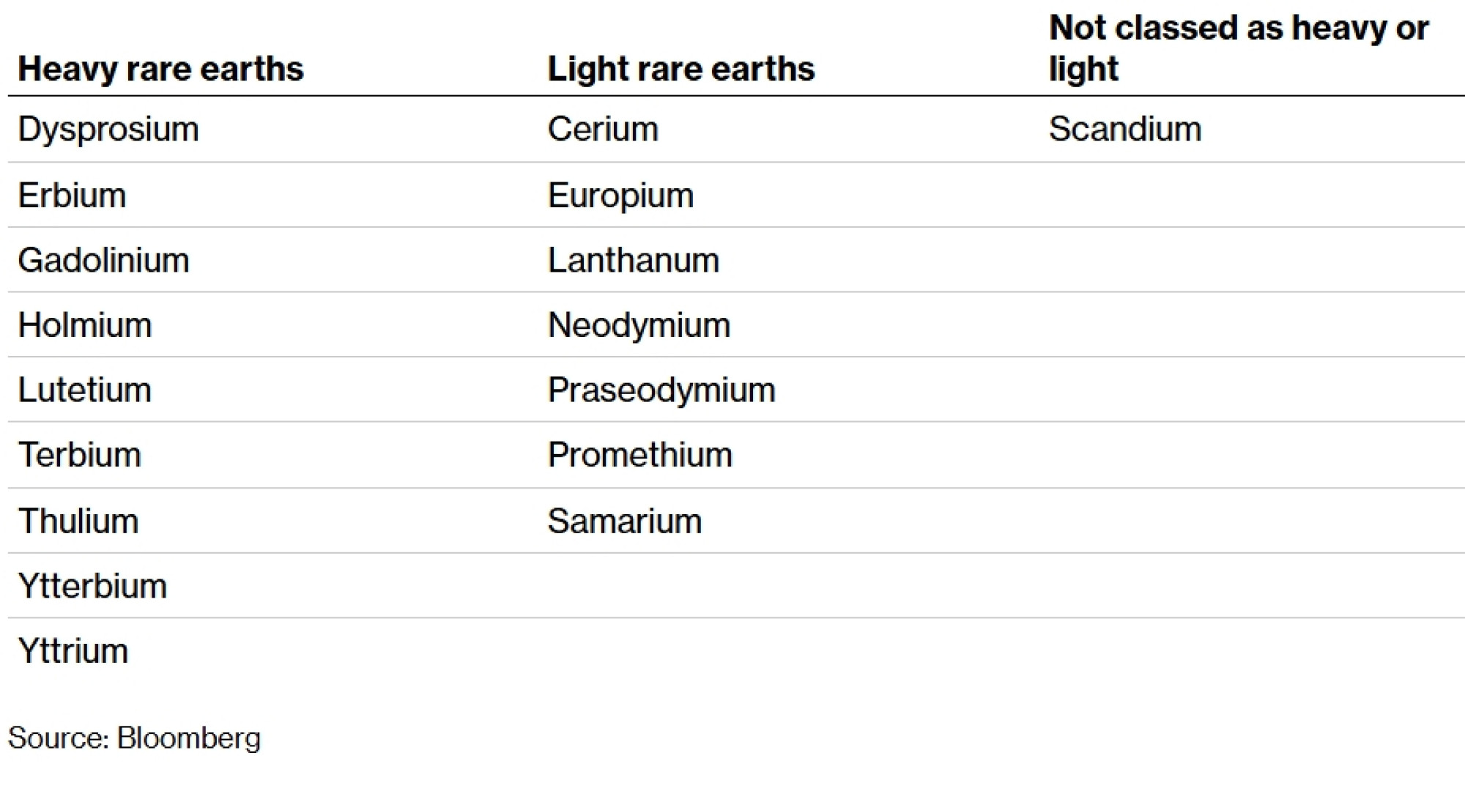Screen dimensions: 1465x802
Task: Select Praseodymium in the table
Action: point(661,390)
